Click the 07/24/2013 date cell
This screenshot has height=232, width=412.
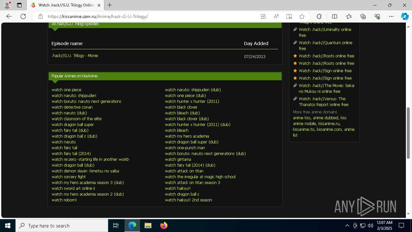(x=255, y=56)
